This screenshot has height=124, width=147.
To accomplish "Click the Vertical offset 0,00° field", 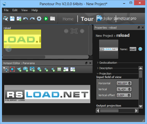I will 124,95.
